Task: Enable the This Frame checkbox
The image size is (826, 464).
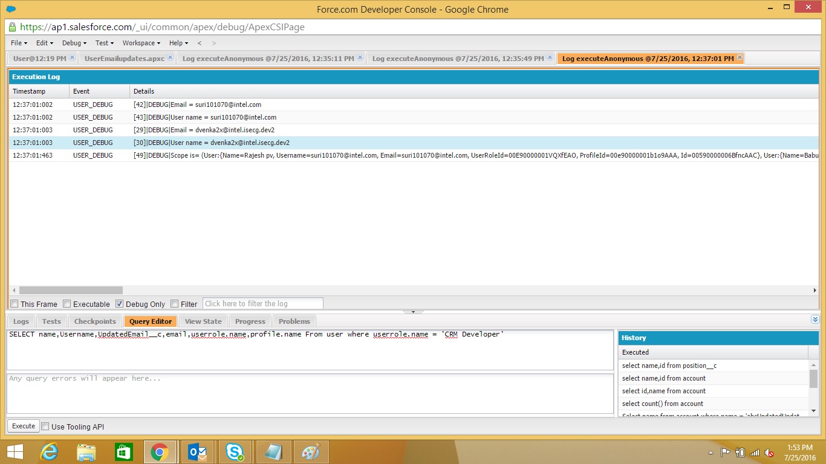Action: [x=15, y=304]
